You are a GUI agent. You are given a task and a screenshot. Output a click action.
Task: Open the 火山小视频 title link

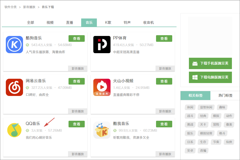(x=123, y=81)
